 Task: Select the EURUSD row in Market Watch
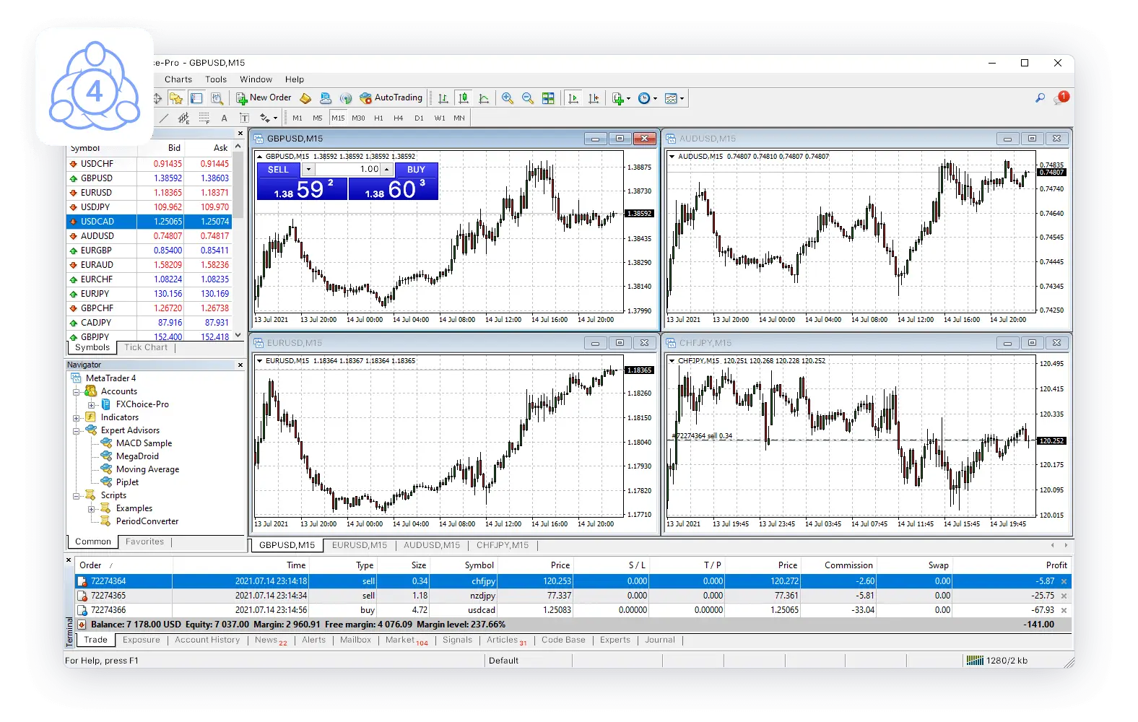pos(96,193)
